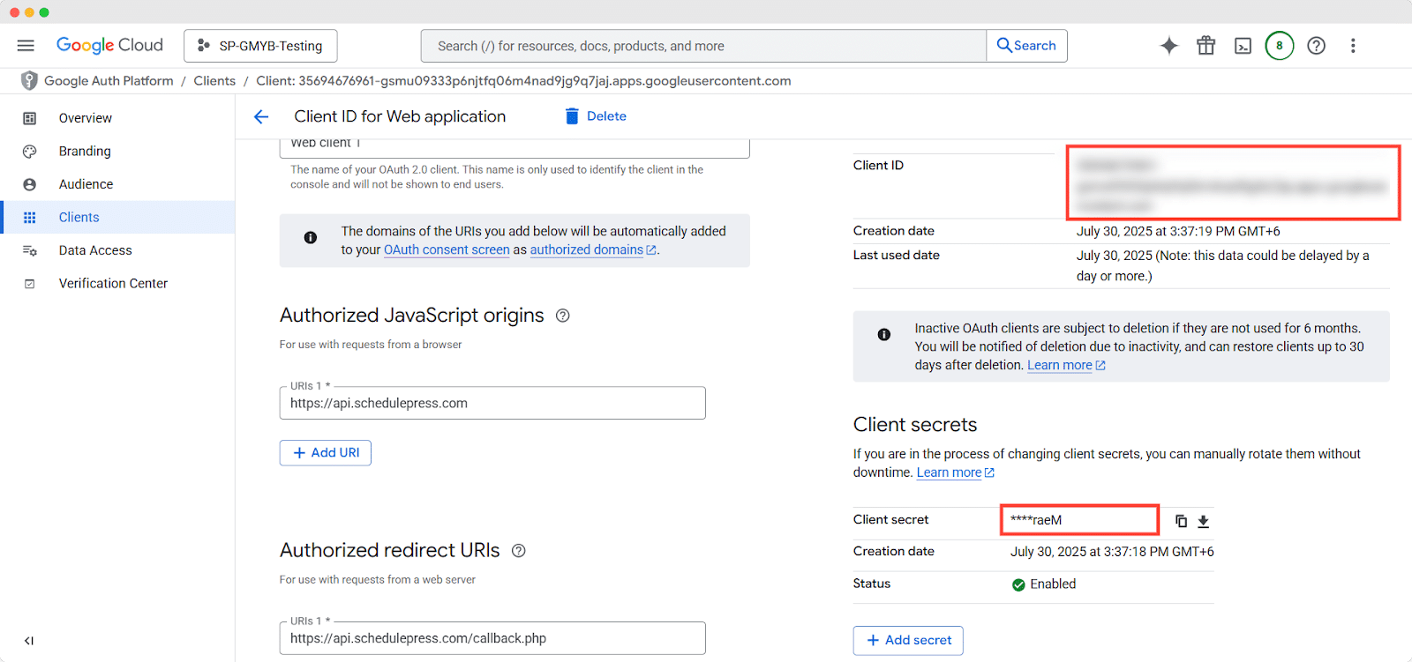Open the main navigation hamburger menu
This screenshot has width=1412, height=662.
pyautogui.click(x=26, y=46)
